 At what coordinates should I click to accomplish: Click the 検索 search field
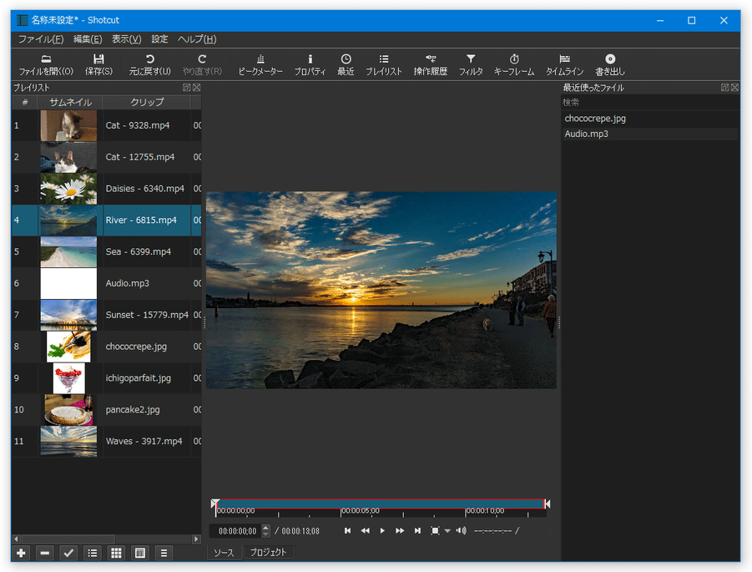pos(650,102)
